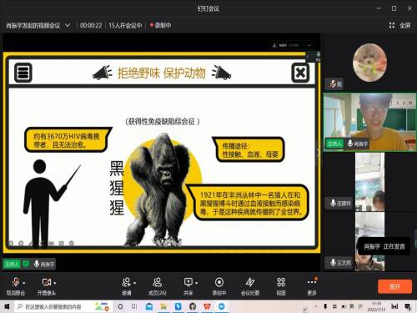417x313 pixels.
Task: Expand the microphone options arrow
Action: 24,283
